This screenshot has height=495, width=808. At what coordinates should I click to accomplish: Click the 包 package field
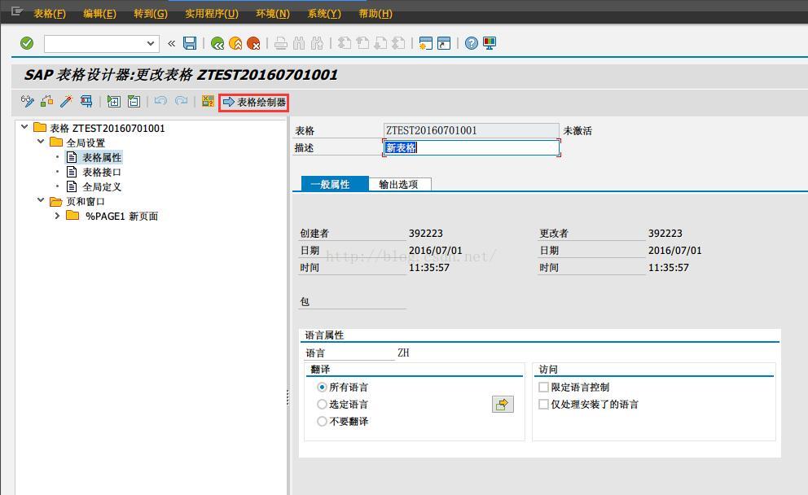[353, 302]
